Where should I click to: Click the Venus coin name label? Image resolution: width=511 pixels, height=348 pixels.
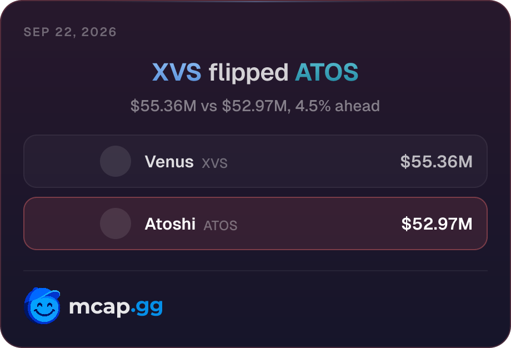pyautogui.click(x=169, y=161)
